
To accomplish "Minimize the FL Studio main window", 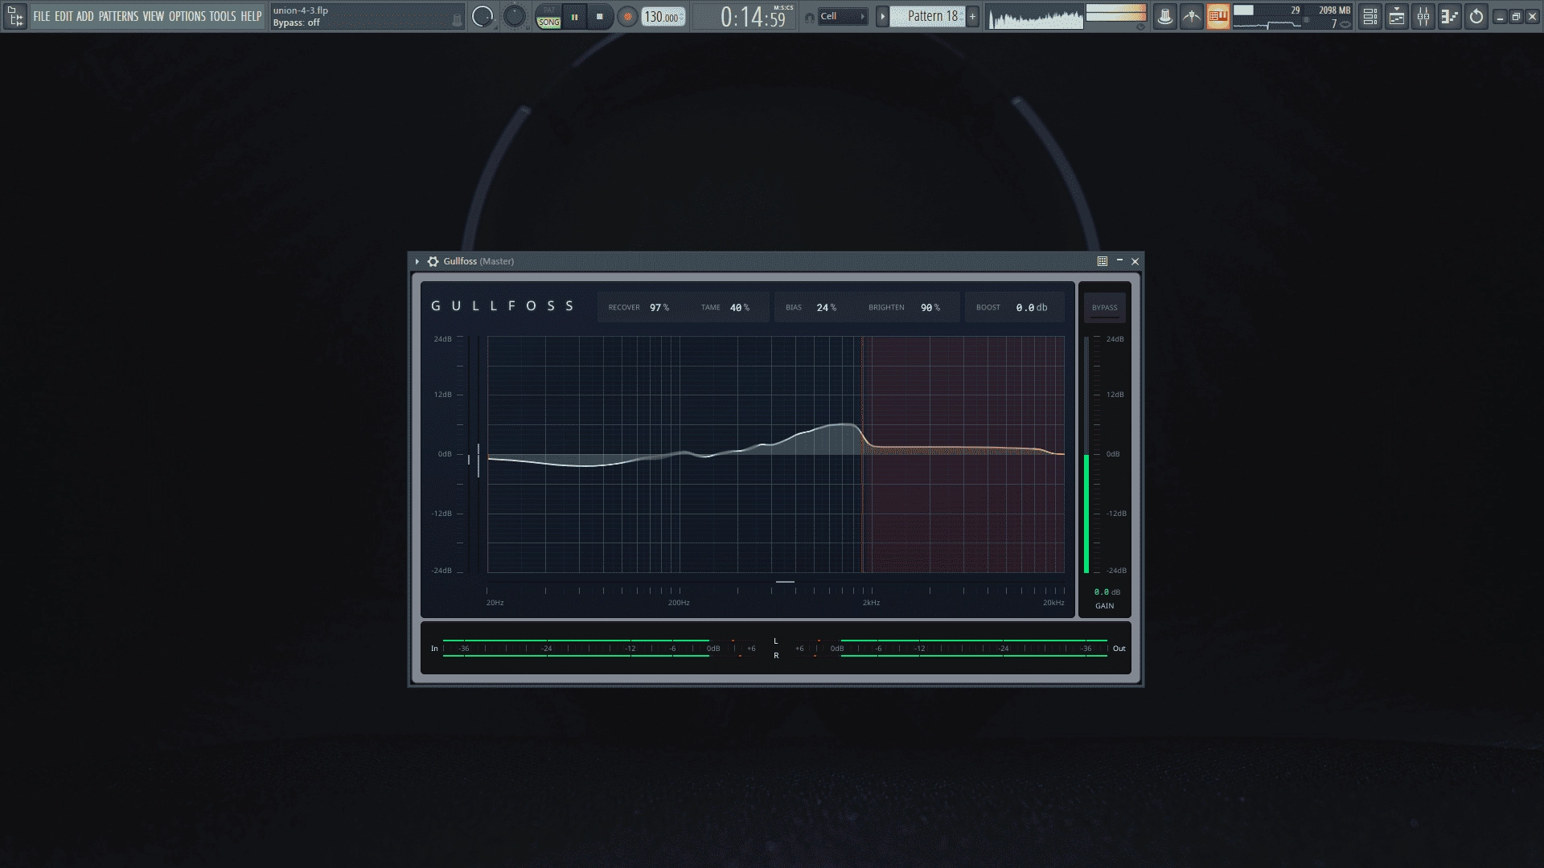I will 1500,16.
